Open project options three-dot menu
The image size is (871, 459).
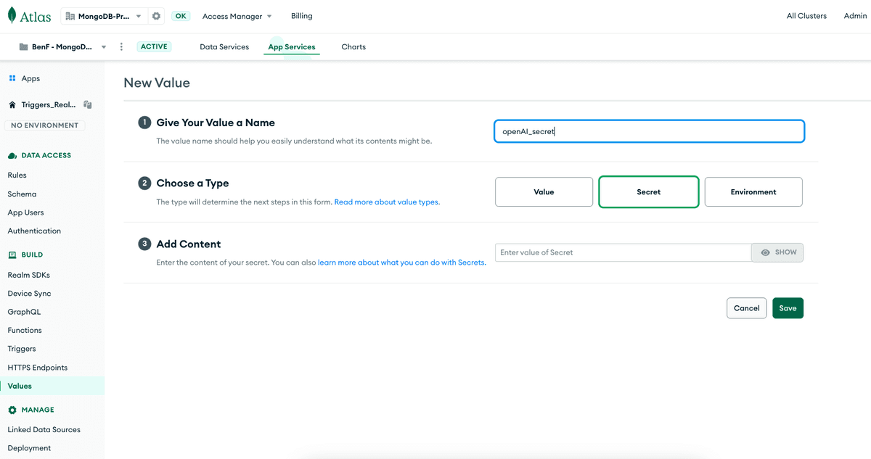click(121, 46)
